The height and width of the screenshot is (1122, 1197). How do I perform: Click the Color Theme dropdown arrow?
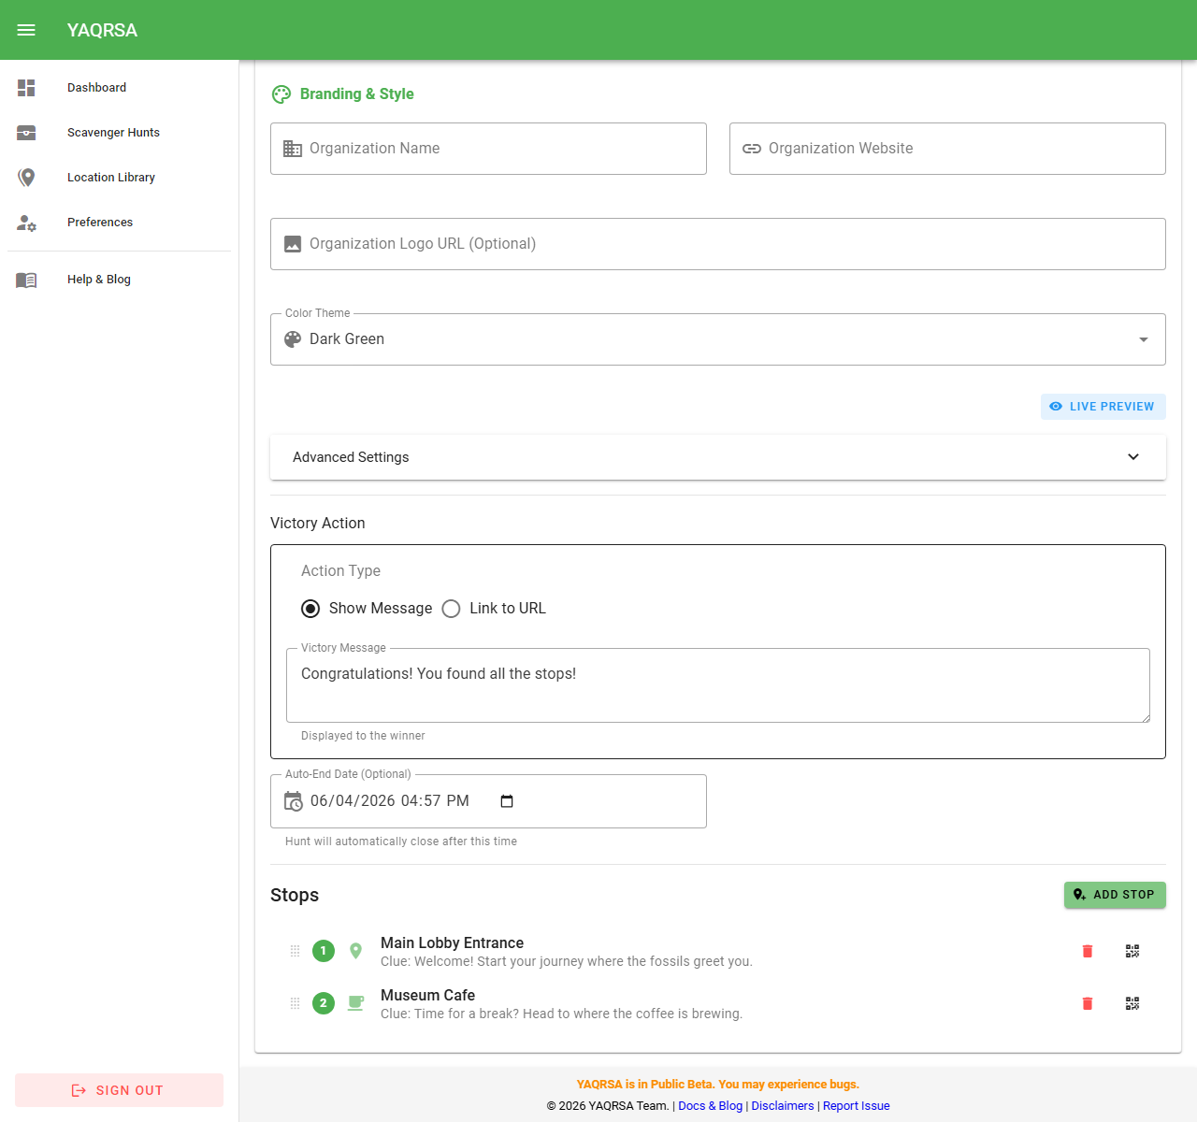point(1143,339)
